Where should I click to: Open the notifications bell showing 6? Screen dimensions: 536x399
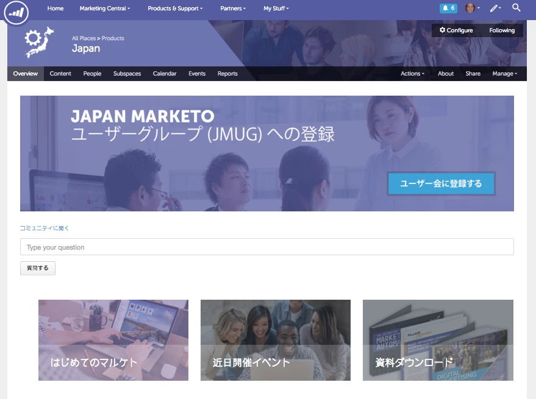(448, 8)
